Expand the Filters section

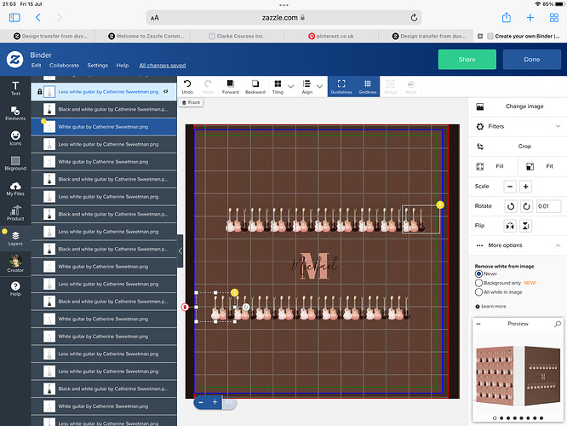point(558,126)
